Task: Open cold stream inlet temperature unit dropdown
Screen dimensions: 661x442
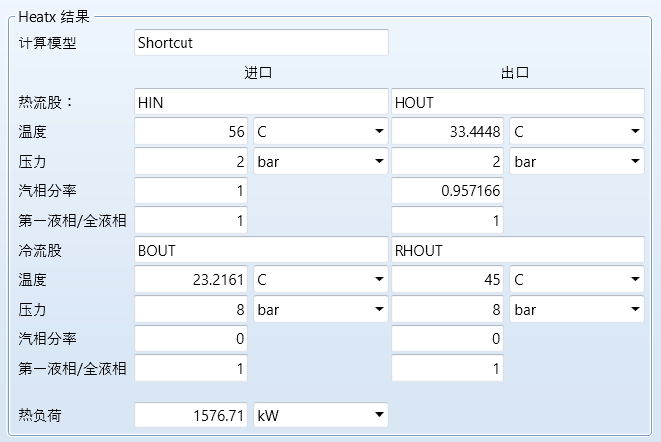Action: [x=320, y=279]
